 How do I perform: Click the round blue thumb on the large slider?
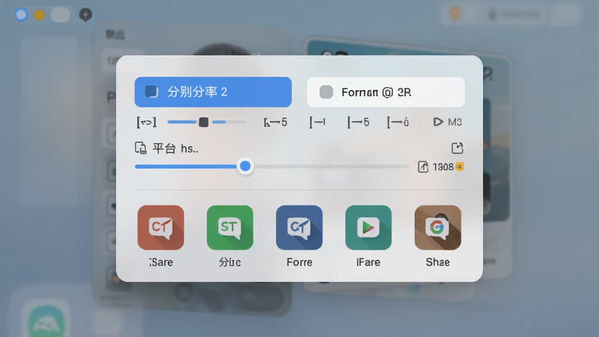(x=245, y=166)
